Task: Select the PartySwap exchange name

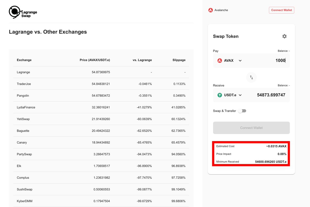Action: (24, 154)
